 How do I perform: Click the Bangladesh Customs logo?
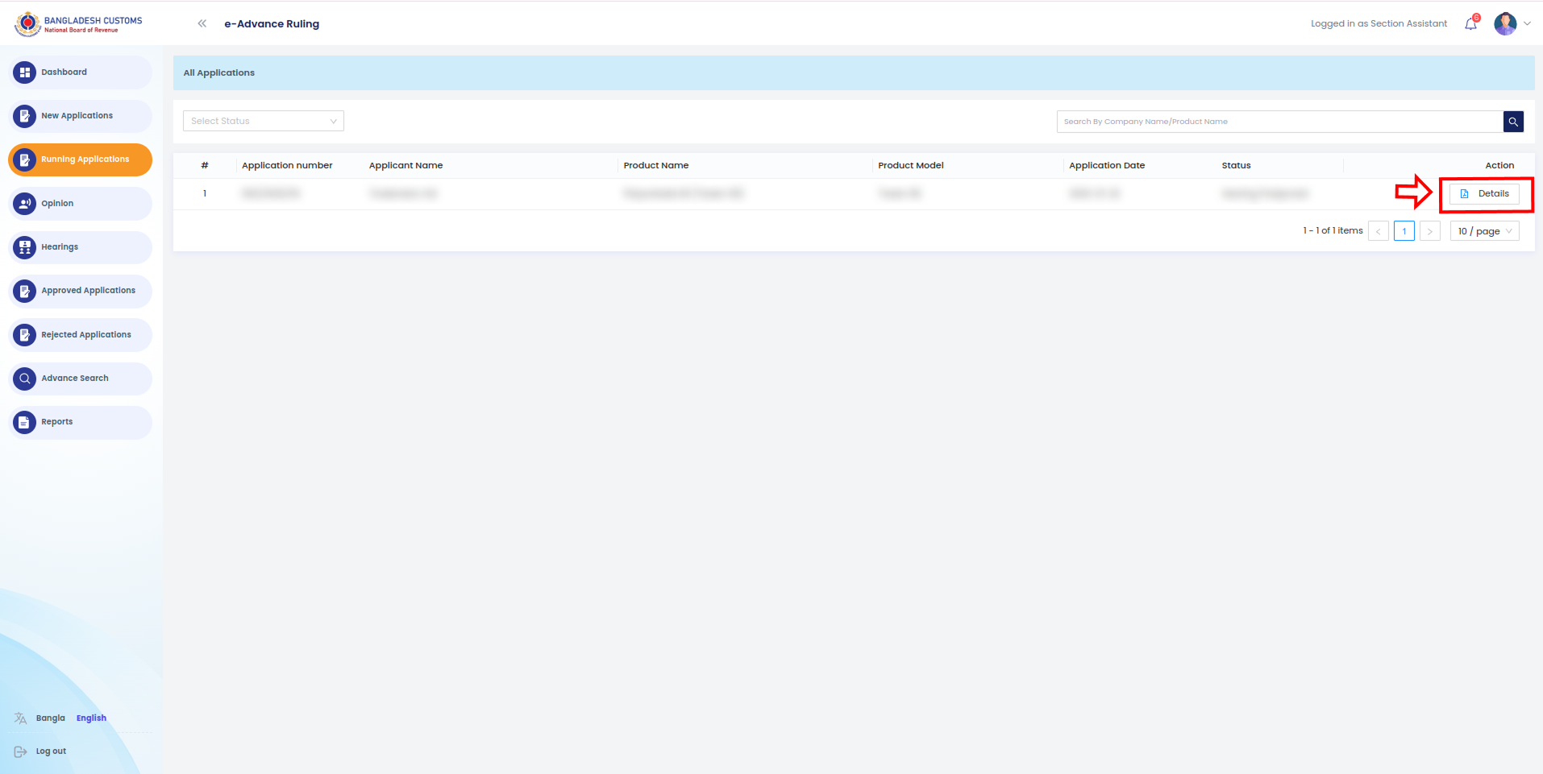78,24
